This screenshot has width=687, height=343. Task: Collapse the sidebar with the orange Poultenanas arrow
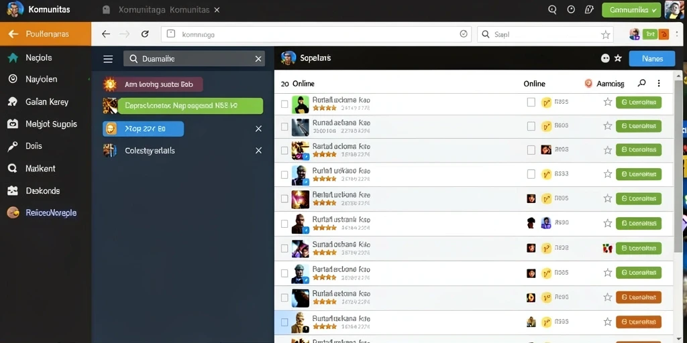(13, 34)
